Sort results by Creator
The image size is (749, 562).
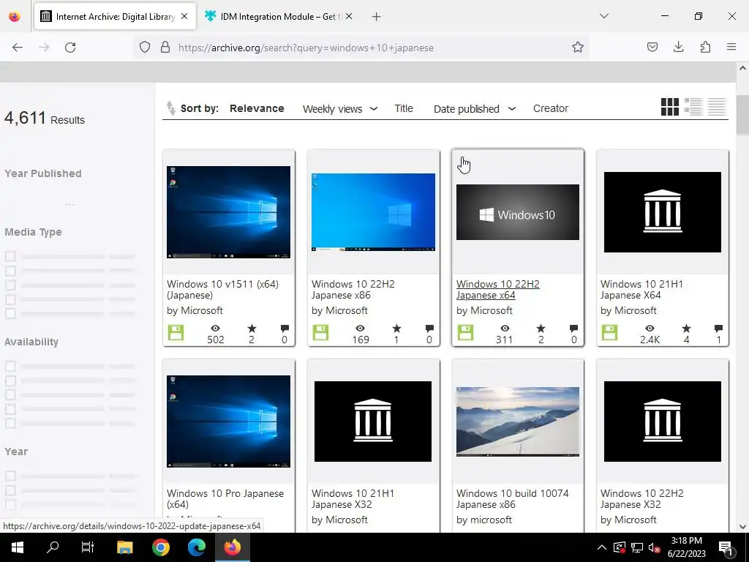point(551,108)
